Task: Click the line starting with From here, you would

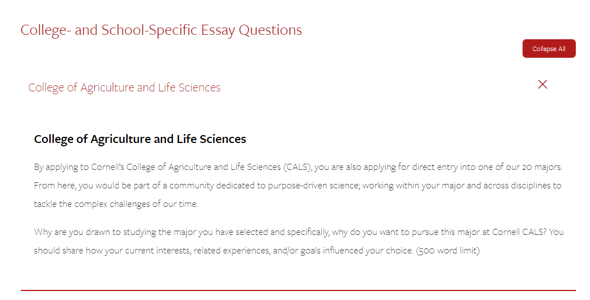Action: [x=297, y=186]
